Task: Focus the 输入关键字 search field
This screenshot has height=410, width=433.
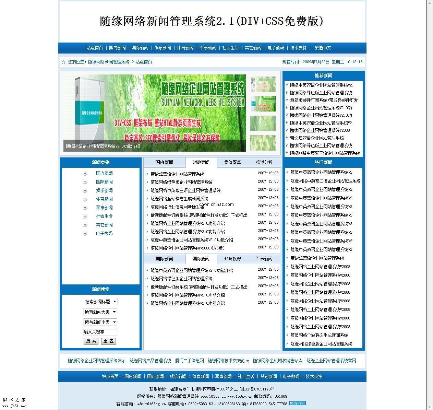Action: (100, 332)
